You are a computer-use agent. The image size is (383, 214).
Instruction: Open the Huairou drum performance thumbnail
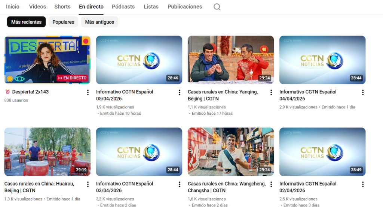[x=48, y=152]
